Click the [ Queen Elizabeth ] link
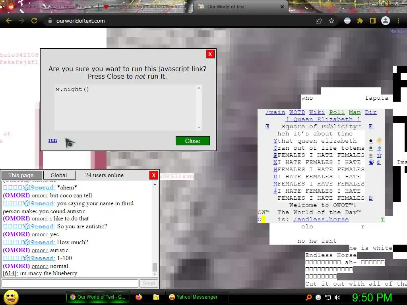 tap(323, 119)
